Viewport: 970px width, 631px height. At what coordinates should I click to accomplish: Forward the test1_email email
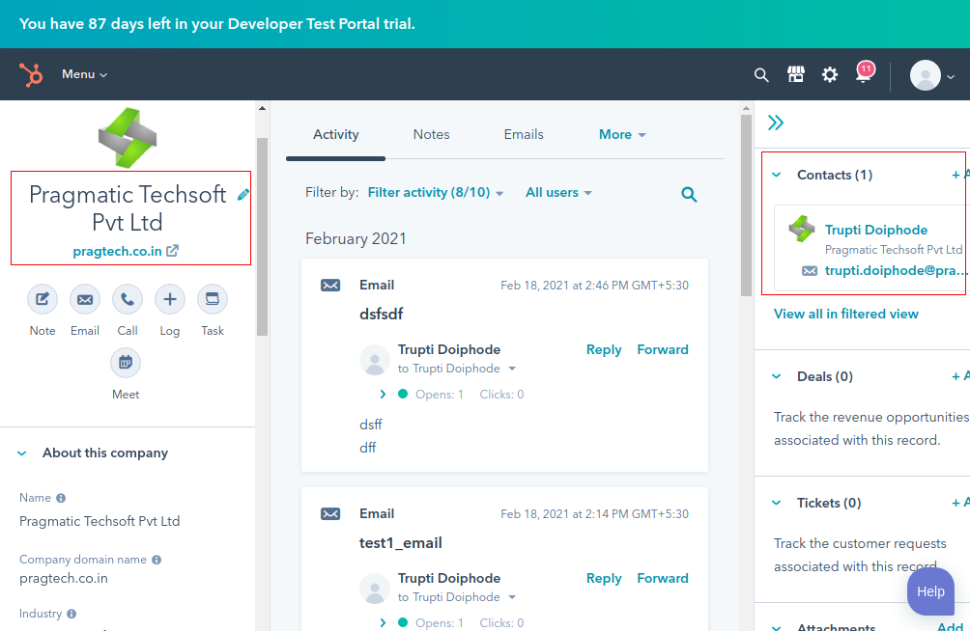663,579
